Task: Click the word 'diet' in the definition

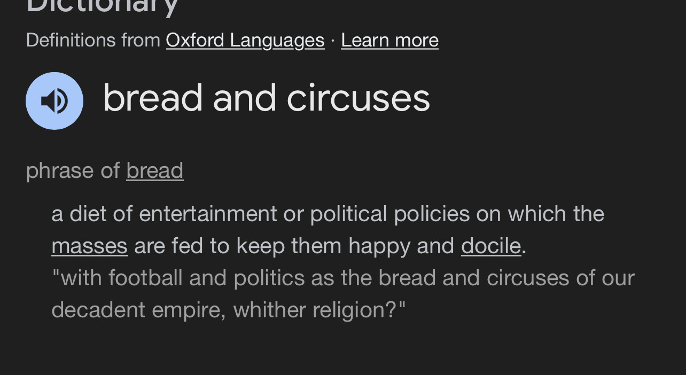Action: click(x=88, y=214)
